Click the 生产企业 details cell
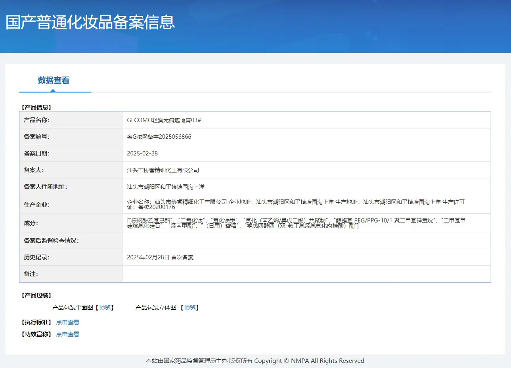The height and width of the screenshot is (368, 511). (x=306, y=204)
